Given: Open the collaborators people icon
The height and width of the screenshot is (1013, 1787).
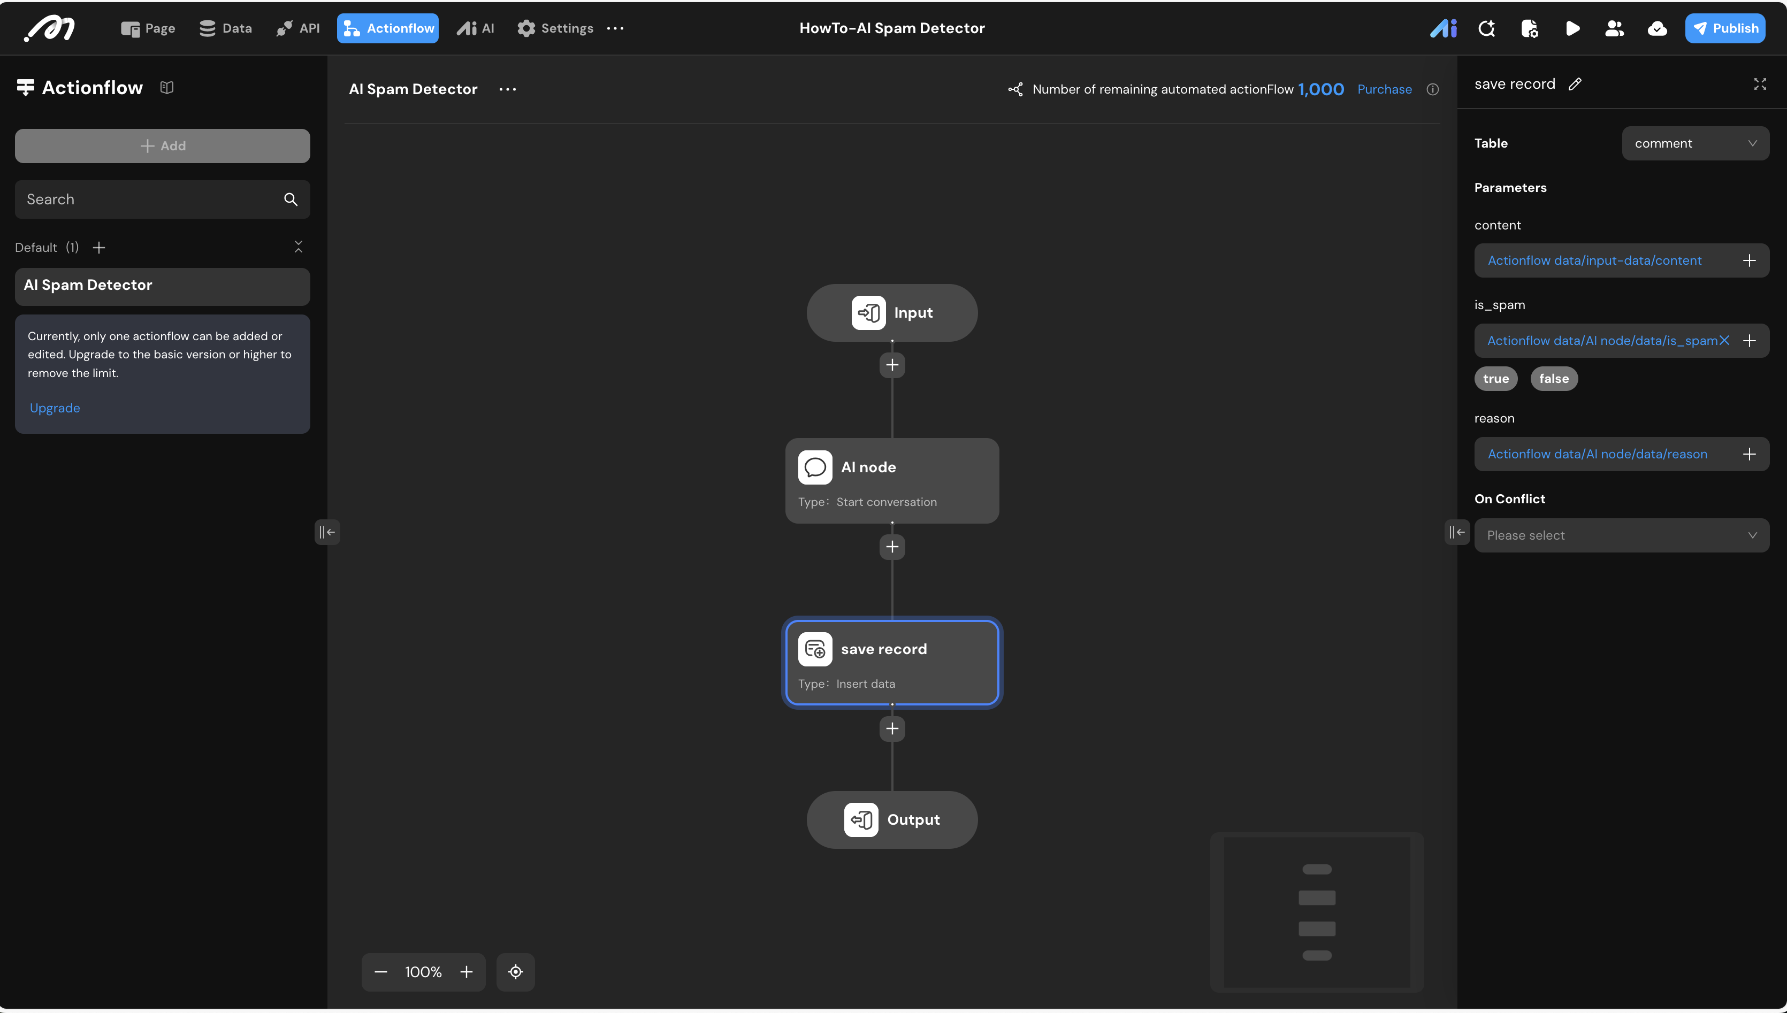Looking at the screenshot, I should [x=1614, y=28].
